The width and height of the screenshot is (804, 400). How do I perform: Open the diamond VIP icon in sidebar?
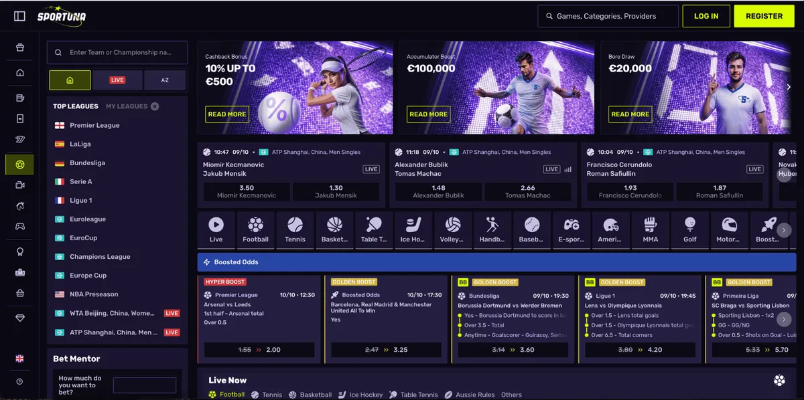click(x=20, y=318)
